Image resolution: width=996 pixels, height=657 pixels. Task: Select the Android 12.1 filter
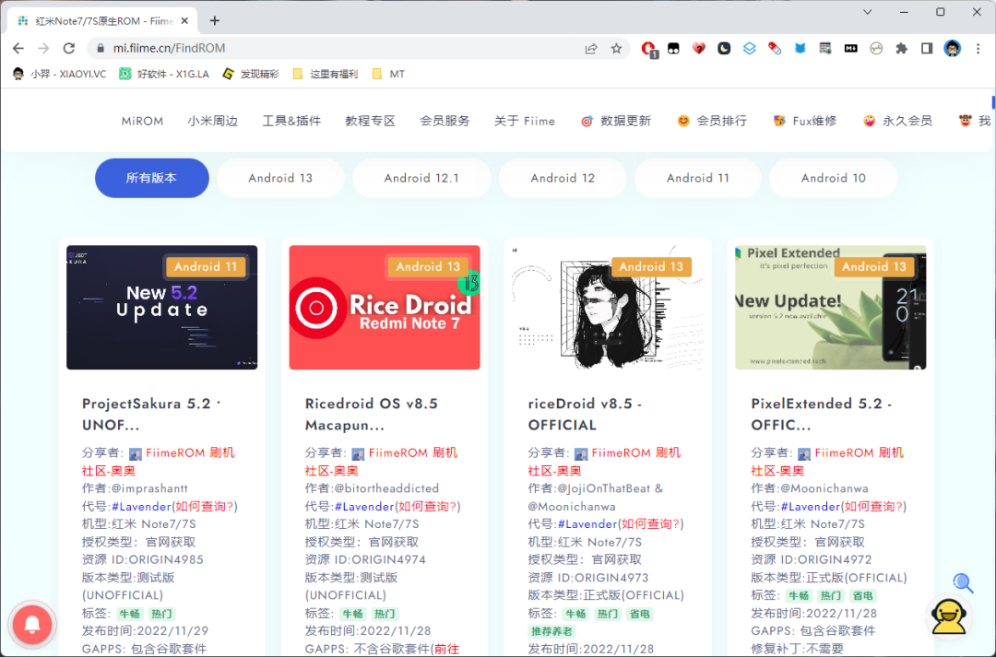[x=421, y=178]
